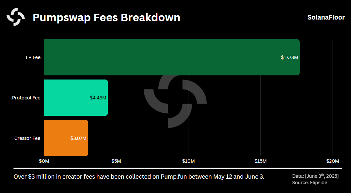The image size is (351, 193).
Task: Click the $15M axis tick
Action: (260, 161)
